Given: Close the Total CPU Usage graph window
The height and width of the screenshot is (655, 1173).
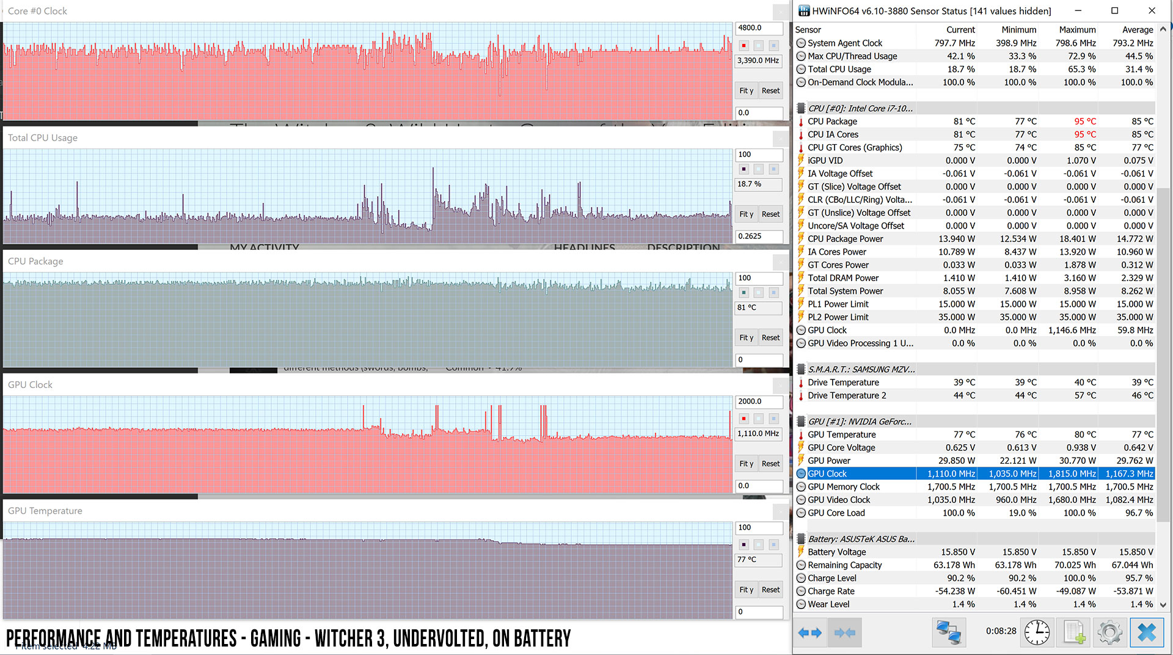Looking at the screenshot, I should tap(781, 139).
